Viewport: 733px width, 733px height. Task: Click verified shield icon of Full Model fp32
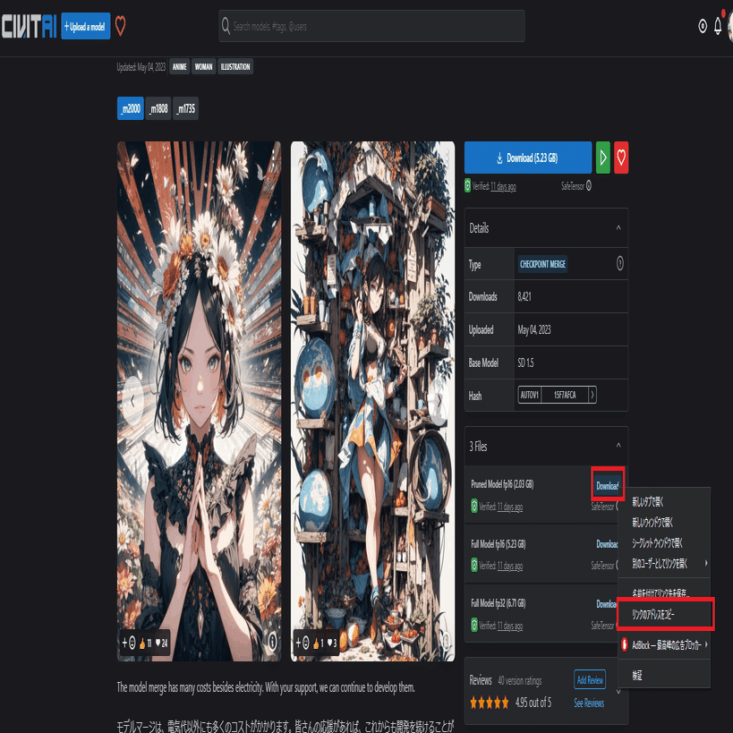474,625
